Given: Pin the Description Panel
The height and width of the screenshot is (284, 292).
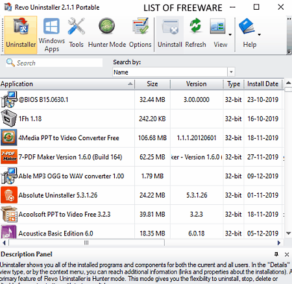Looking at the screenshot, I should (x=276, y=254).
